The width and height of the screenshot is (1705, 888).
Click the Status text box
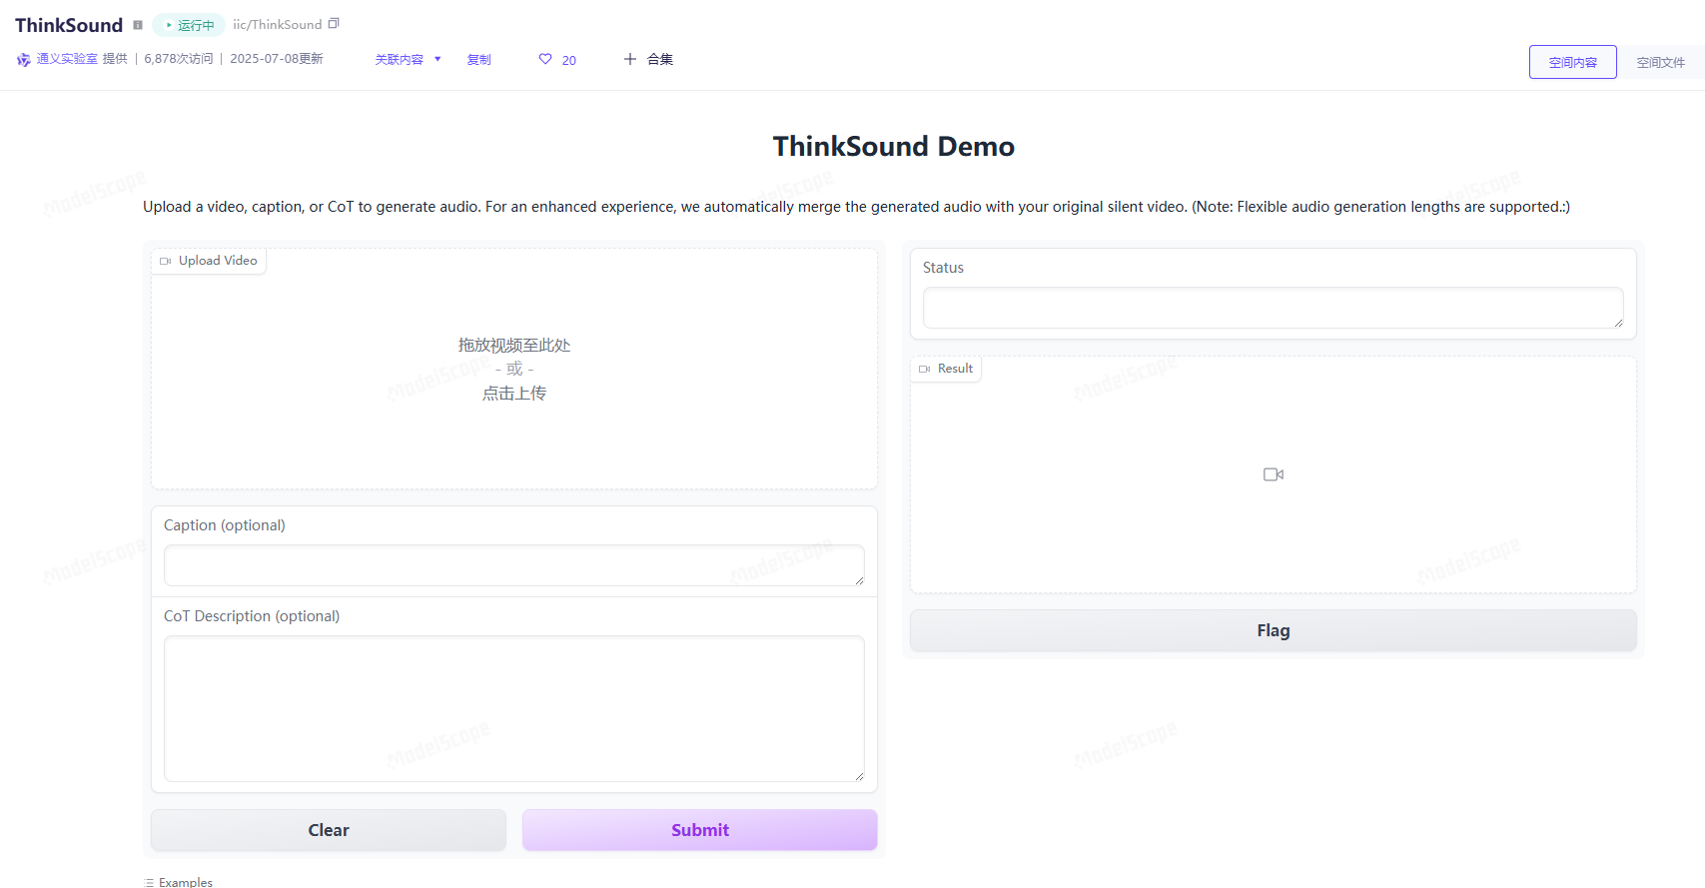click(x=1273, y=308)
